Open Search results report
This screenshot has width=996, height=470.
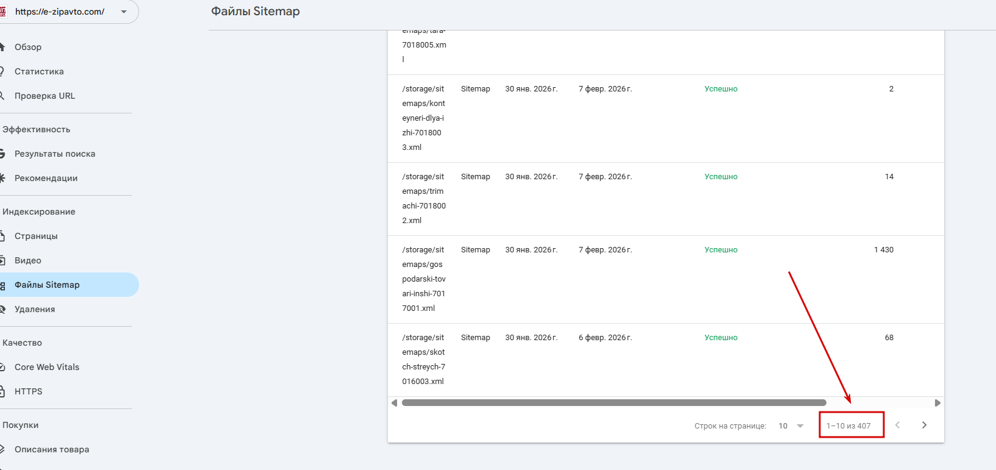coord(55,154)
